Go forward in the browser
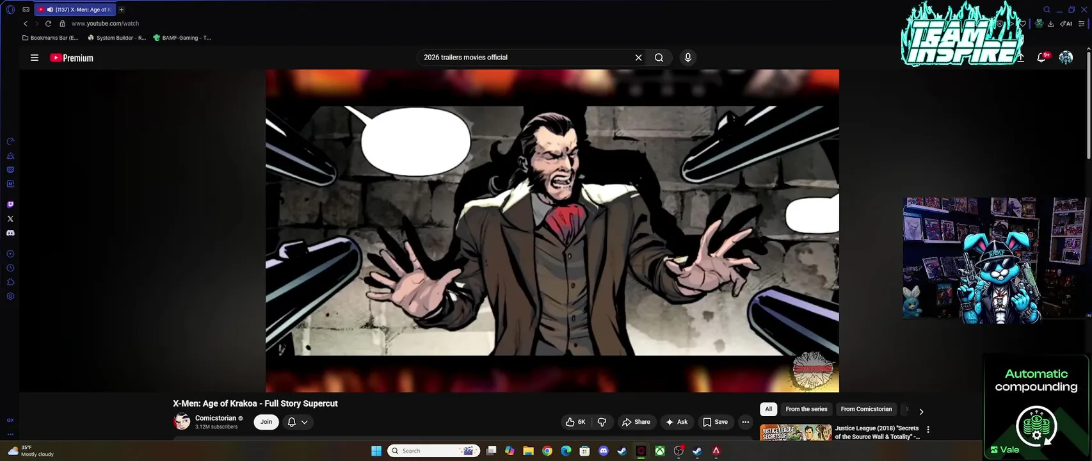 pyautogui.click(x=36, y=24)
